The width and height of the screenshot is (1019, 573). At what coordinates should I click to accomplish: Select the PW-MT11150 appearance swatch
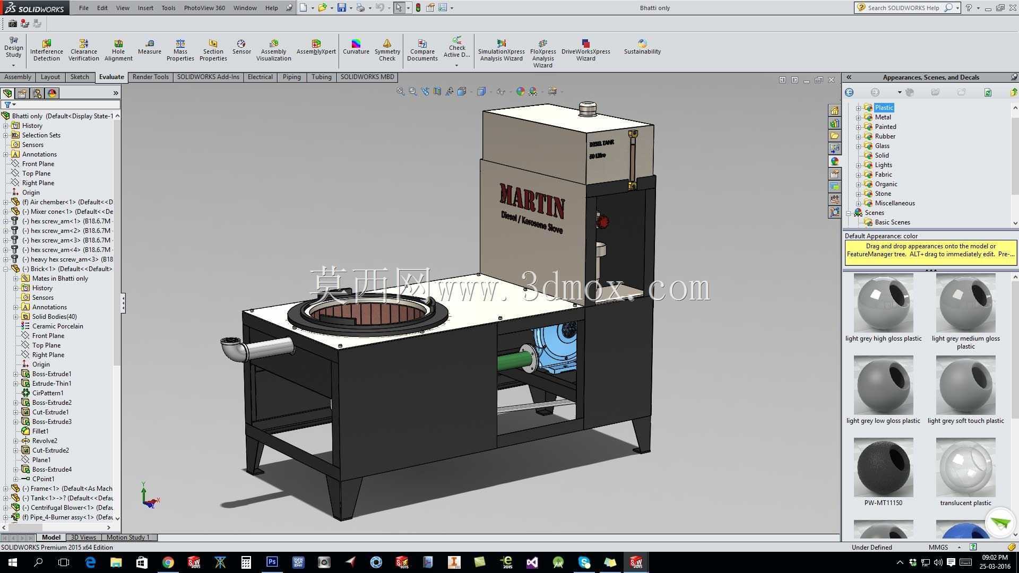pos(883,467)
